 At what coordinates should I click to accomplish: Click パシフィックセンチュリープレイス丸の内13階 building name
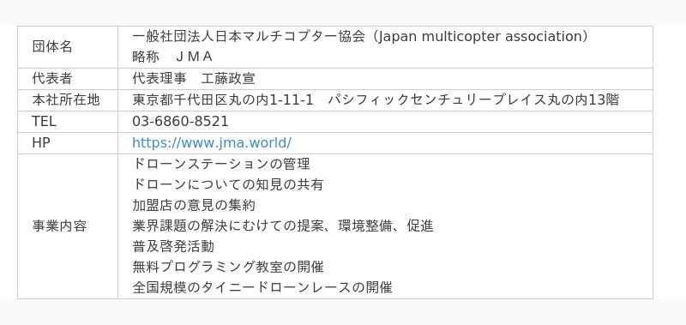(473, 100)
